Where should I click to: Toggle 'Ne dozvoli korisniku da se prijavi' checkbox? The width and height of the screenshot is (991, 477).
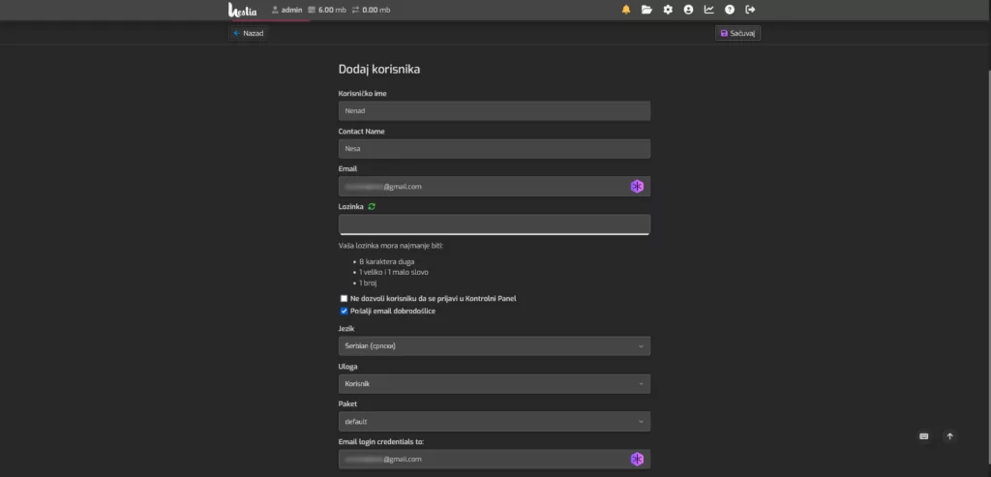pyautogui.click(x=344, y=298)
